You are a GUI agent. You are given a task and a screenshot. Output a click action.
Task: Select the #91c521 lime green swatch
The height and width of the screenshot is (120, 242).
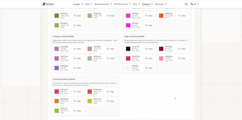(57, 111)
